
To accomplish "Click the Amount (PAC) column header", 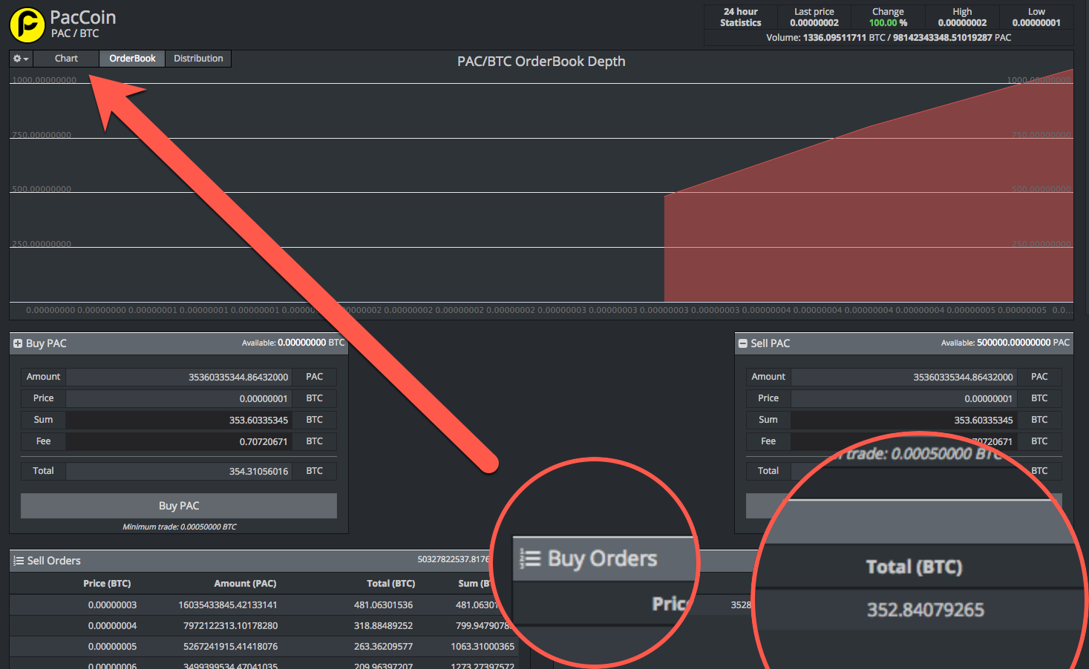I will coord(245,584).
